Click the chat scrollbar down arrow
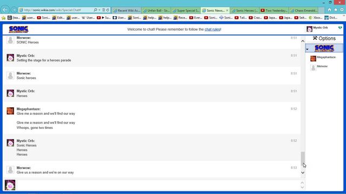This screenshot has height=194, width=346. [303, 172]
